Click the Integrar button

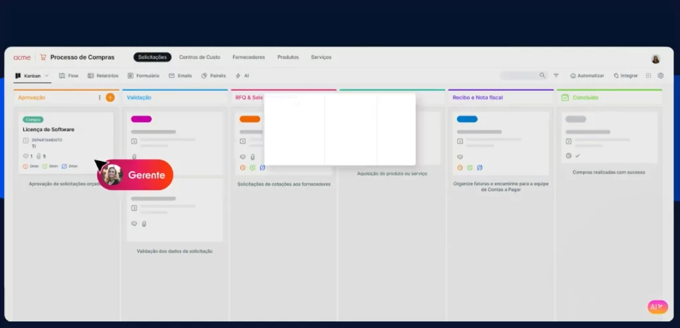(x=626, y=76)
